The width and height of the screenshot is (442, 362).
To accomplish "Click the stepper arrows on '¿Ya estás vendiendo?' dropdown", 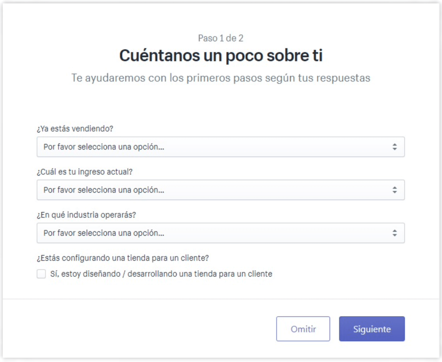I will 394,147.
